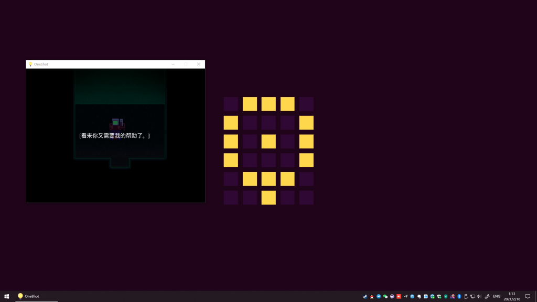Open the clock showing 1:13
The image size is (537, 302).
[x=512, y=297]
